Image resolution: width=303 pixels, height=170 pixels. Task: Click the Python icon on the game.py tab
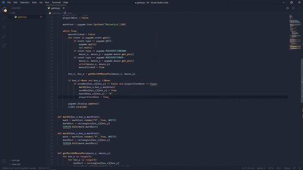coord(49,8)
